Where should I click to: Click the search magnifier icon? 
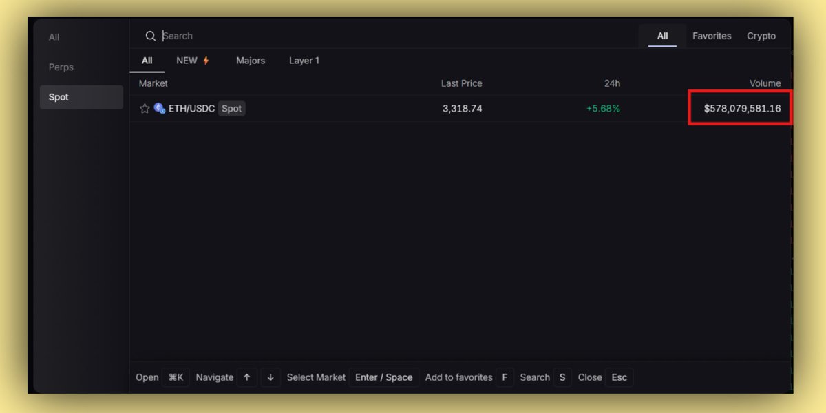[151, 36]
